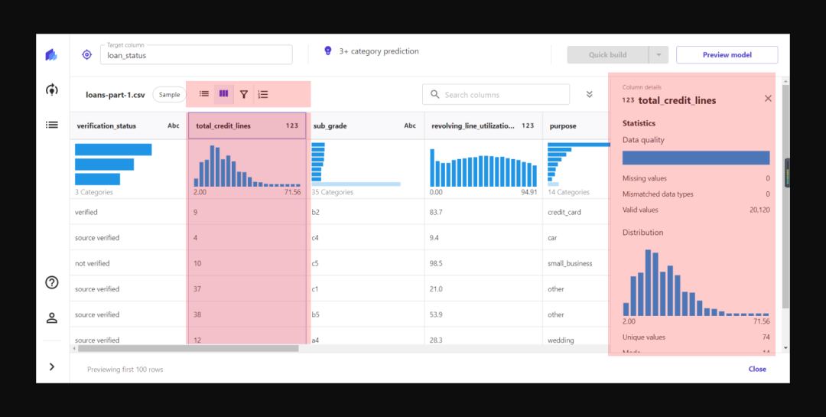Image resolution: width=826 pixels, height=417 pixels.
Task: Click the revolving_line_utilization histogram thumbnail
Action: point(483,168)
